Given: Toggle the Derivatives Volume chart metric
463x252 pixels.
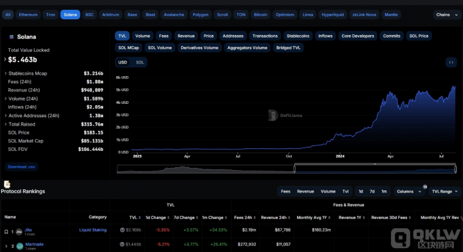Looking at the screenshot, I should point(199,48).
